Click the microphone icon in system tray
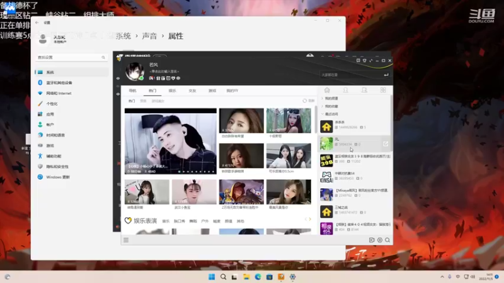 [x=450, y=277]
